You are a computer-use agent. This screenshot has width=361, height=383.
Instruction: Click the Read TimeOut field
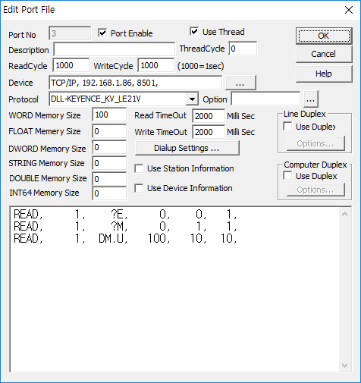[x=209, y=116]
